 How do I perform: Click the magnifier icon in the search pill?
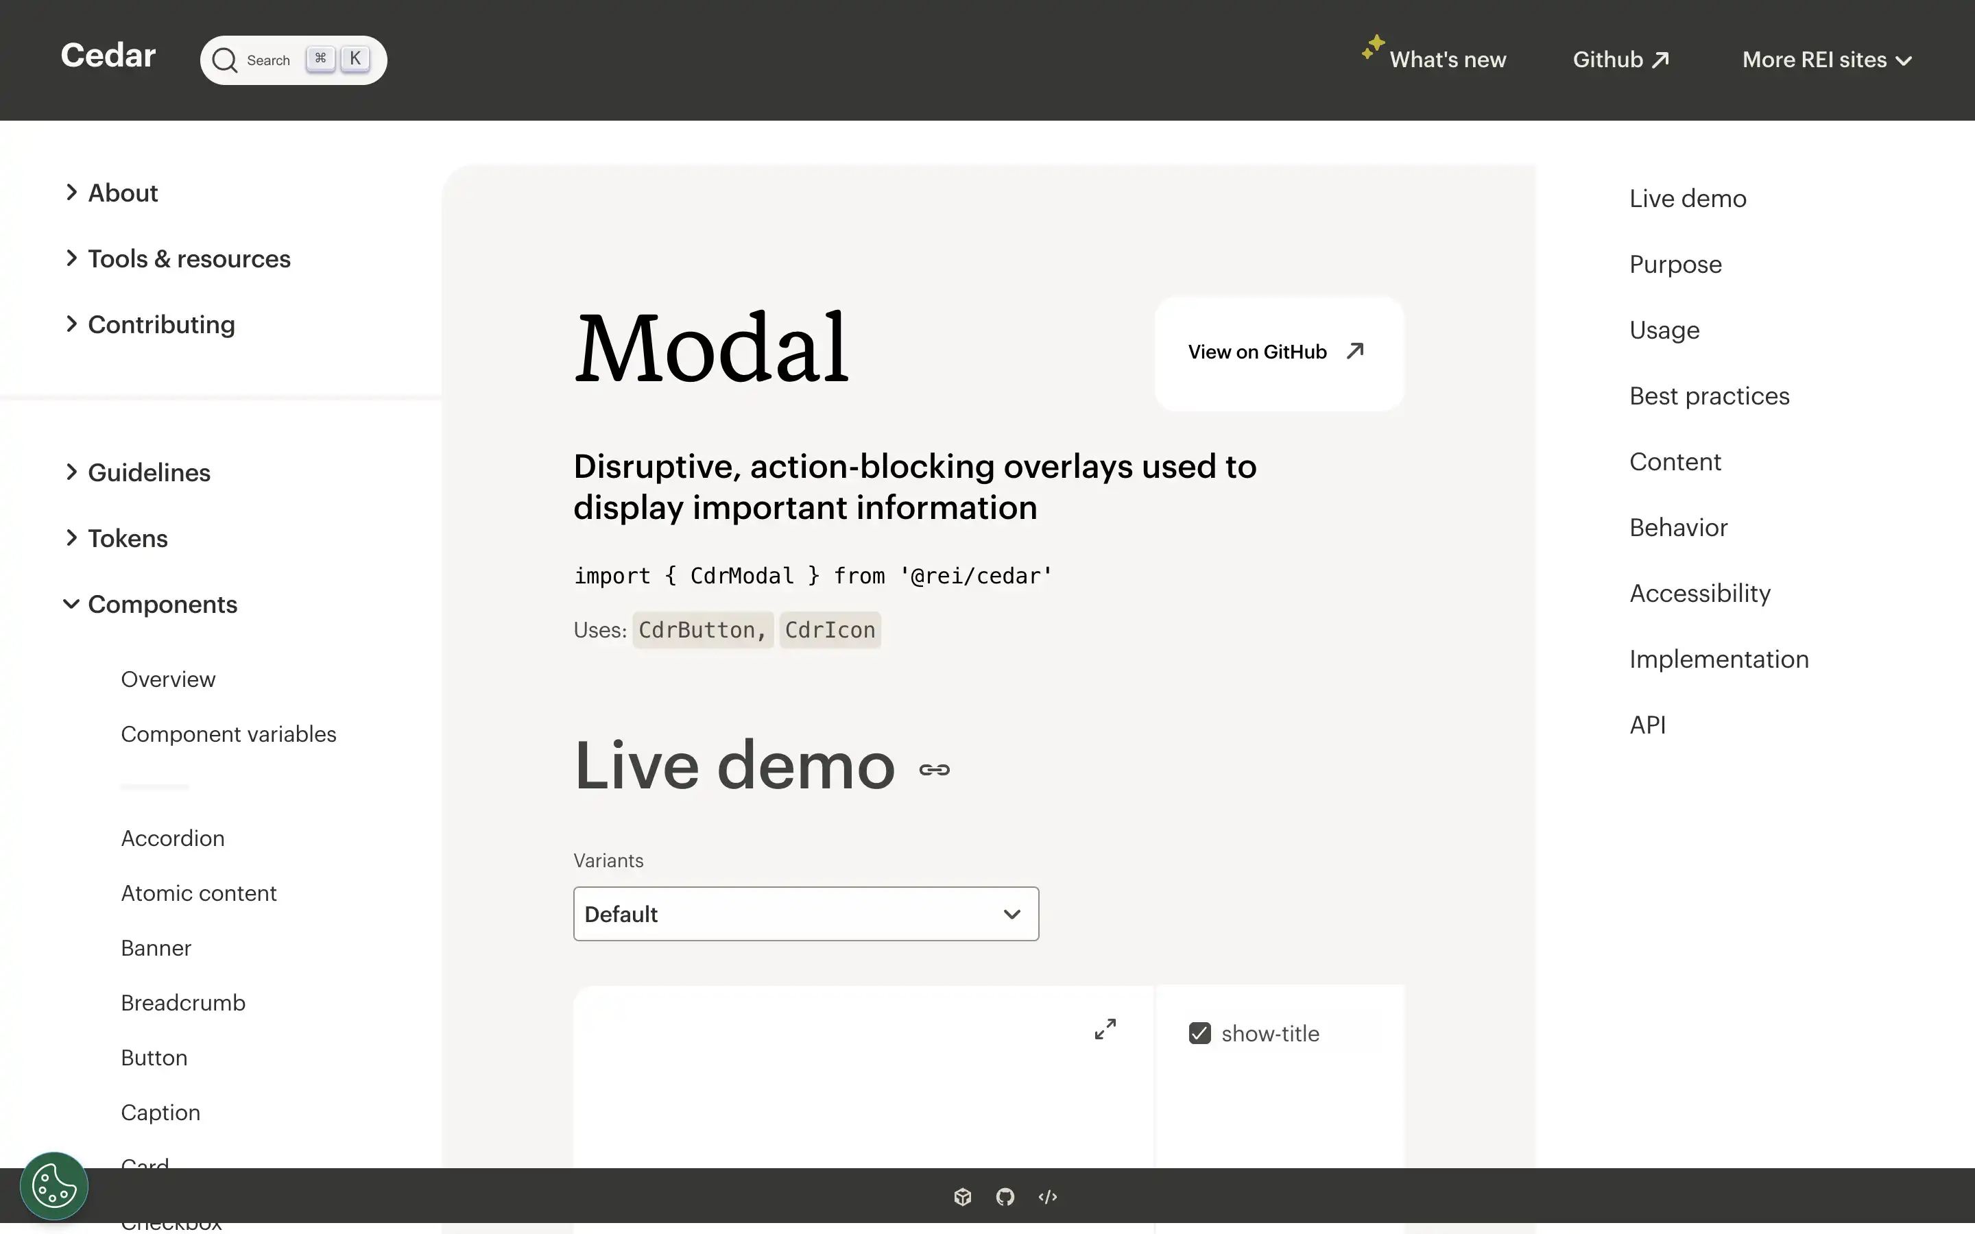click(224, 60)
